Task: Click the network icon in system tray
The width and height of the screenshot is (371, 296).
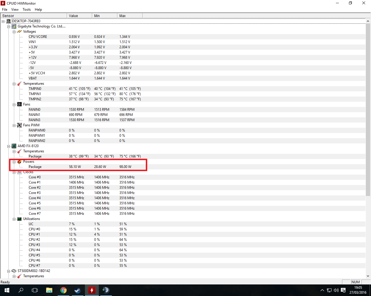Action: point(329,290)
